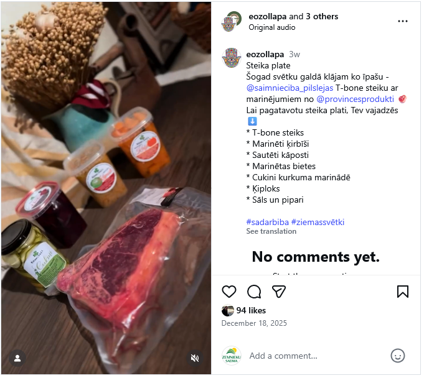The width and height of the screenshot is (424, 378).
Task: Show tagged people on the video
Action: coord(17,358)
